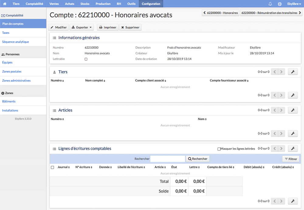Open wrench settings below Articles table
The image size is (304, 210).
pyautogui.click(x=293, y=134)
